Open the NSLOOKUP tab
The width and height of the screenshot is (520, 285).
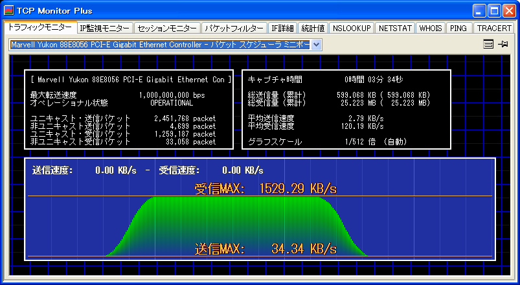(x=352, y=28)
